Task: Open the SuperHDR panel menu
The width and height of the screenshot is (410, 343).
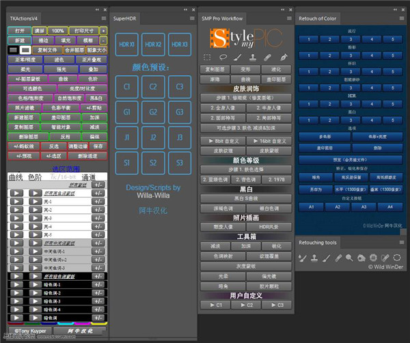Action: 192,18
